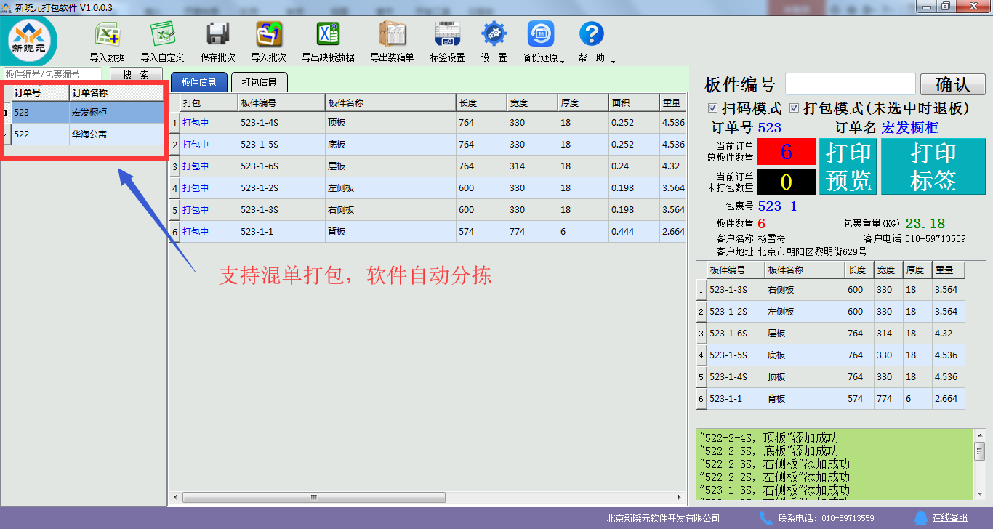The width and height of the screenshot is (993, 529).
Task: Click 导出缺板数据 export missing-board data icon
Action: coord(328,34)
